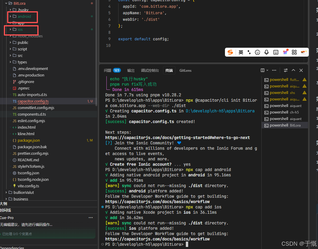
Task: Switch to the 调试控制台 debug console tab
Action: pyautogui.click(x=150, y=70)
